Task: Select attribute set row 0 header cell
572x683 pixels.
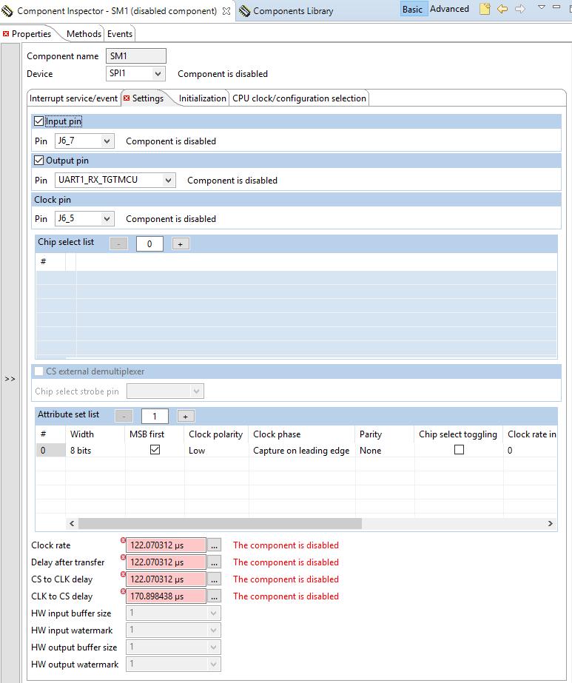Action: (x=50, y=451)
